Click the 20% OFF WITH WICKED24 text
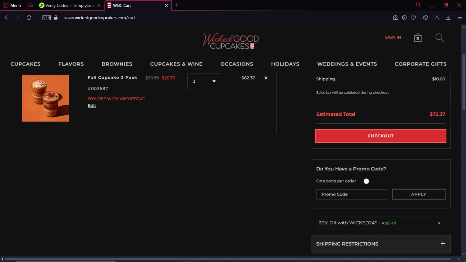Viewport: 466px width, 262px height. coord(116,99)
